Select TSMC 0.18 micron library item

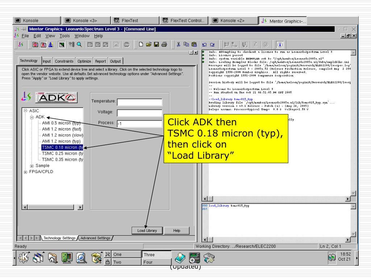coord(62,147)
